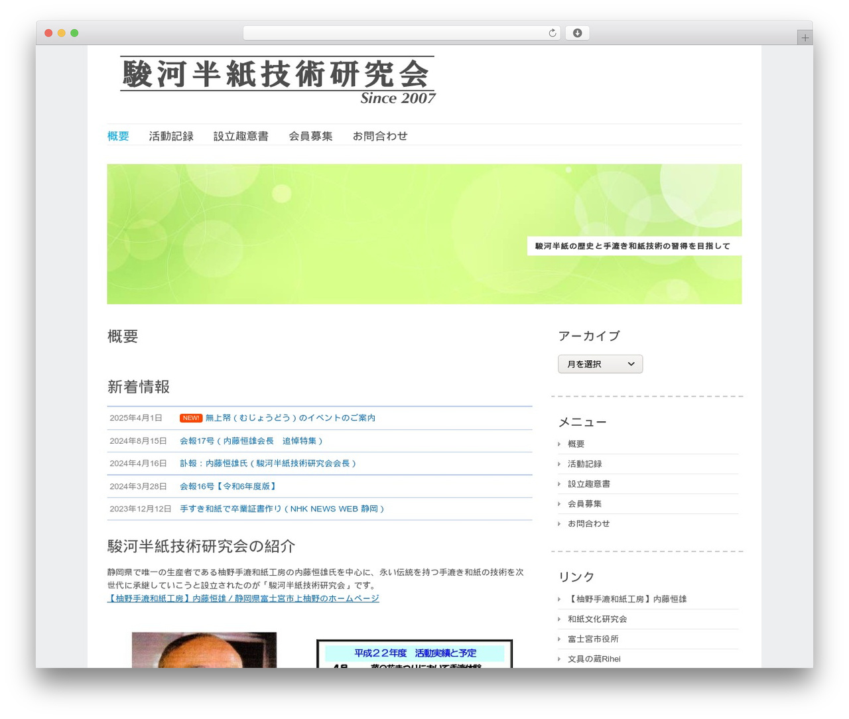
Task: Open 文具の蔵Rihei sidebar link
Action: (594, 659)
